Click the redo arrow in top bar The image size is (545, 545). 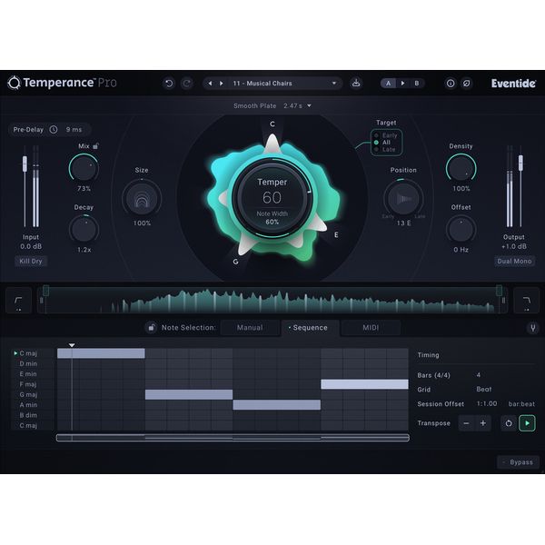click(x=187, y=83)
